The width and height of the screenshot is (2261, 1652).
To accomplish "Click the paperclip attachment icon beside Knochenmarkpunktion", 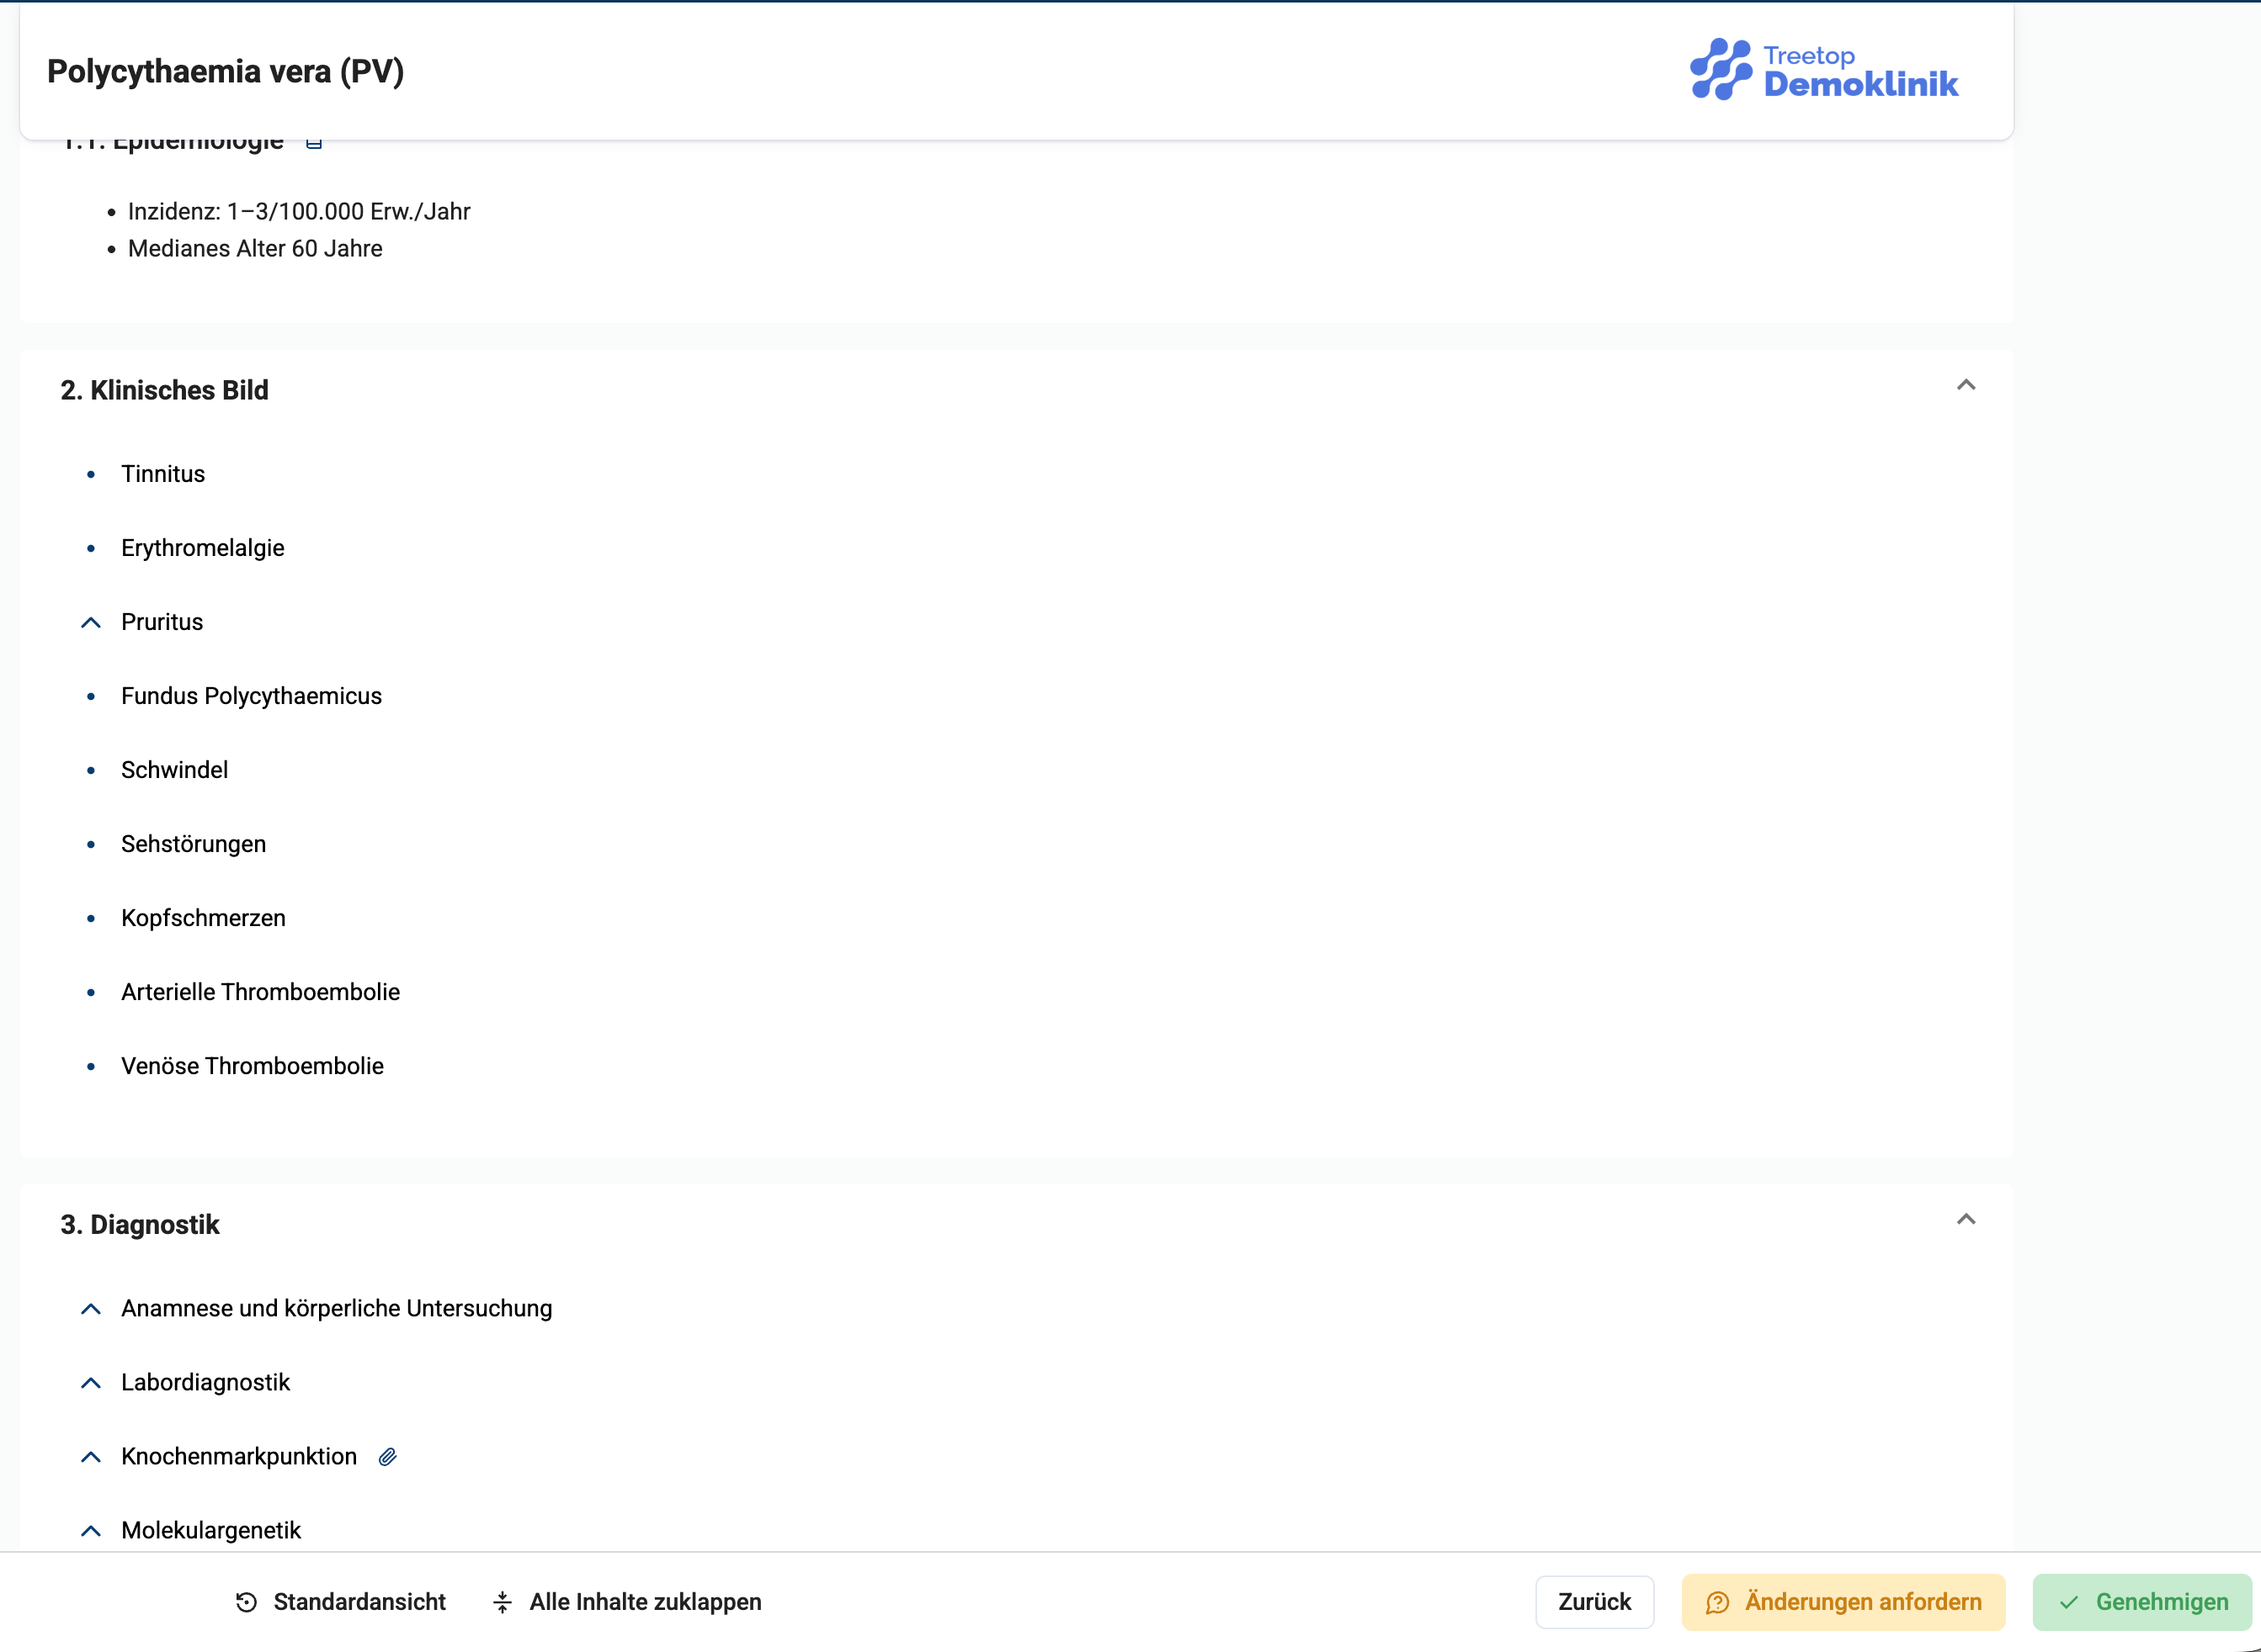I will (387, 1457).
